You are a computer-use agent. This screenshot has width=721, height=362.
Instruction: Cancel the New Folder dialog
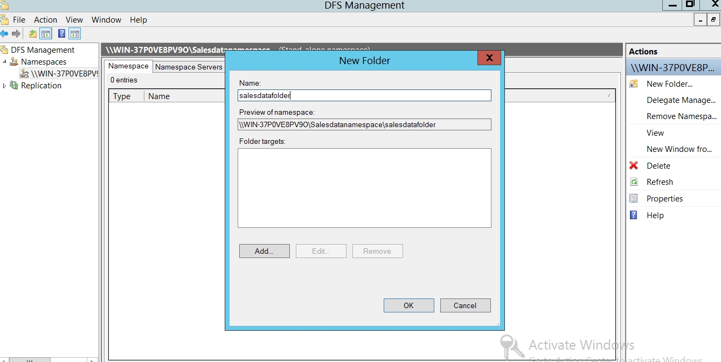pyautogui.click(x=465, y=305)
